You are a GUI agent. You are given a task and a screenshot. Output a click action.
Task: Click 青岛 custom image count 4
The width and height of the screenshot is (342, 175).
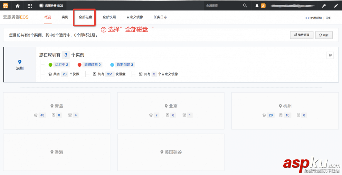(76, 116)
